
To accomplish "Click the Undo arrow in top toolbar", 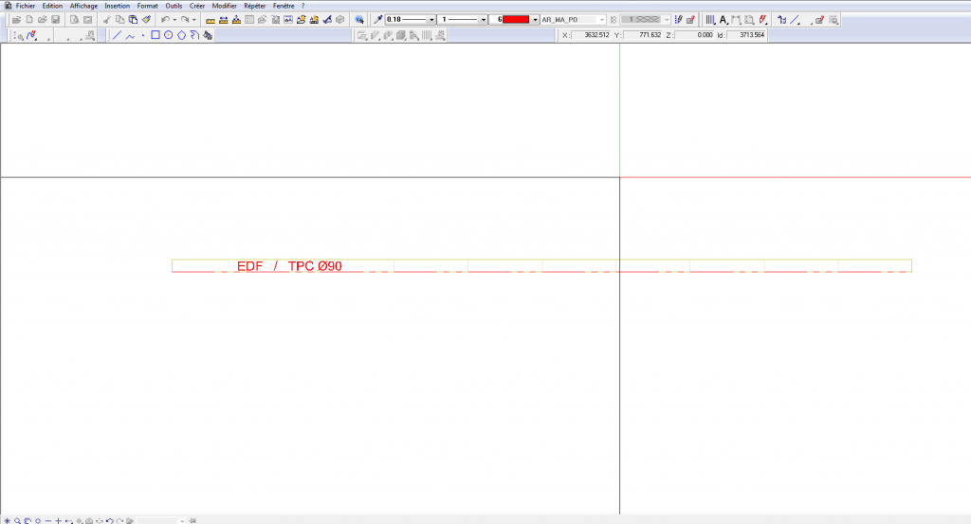I will coord(165,19).
